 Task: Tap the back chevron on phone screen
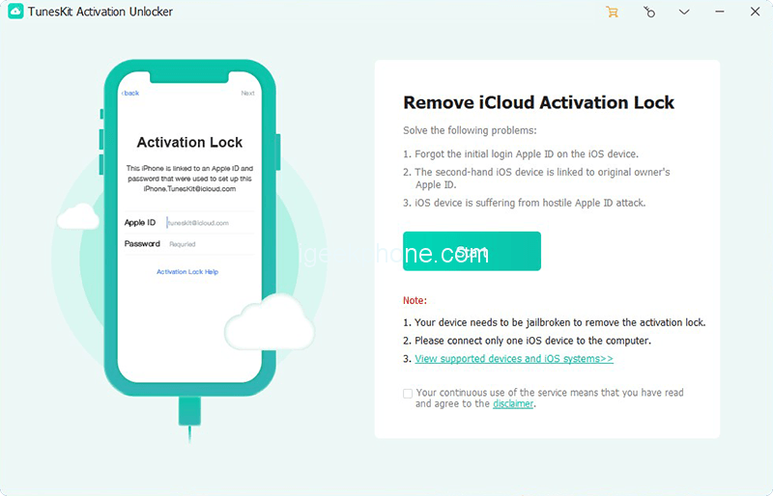pos(129,94)
